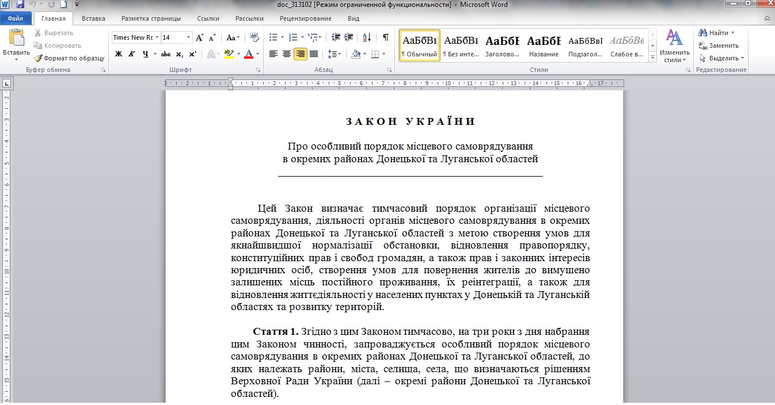Click the Subscript icon
This screenshot has width=775, height=405.
tap(180, 54)
